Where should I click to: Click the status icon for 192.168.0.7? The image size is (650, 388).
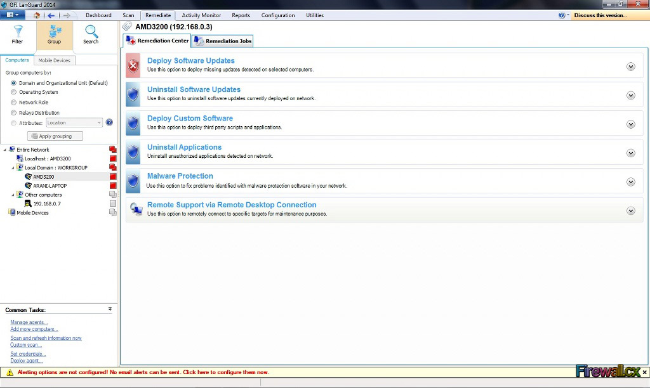click(113, 204)
